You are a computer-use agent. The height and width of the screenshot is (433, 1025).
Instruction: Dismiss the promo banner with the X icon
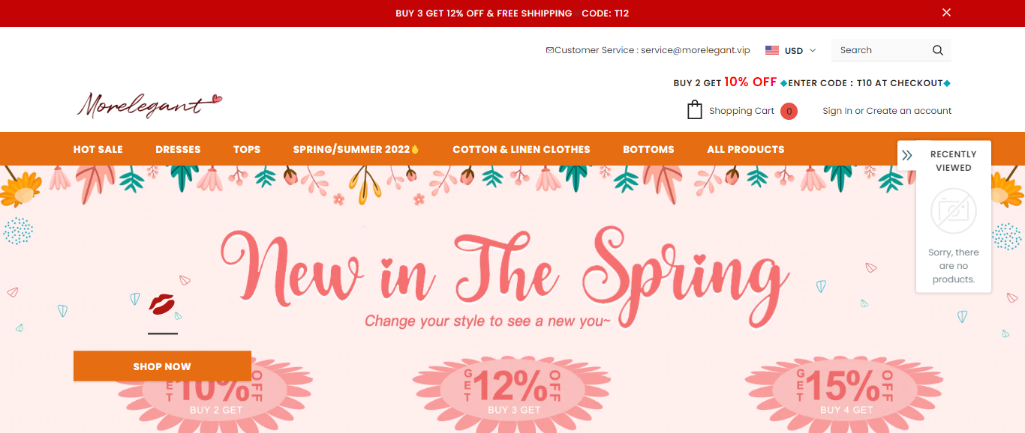tap(946, 13)
